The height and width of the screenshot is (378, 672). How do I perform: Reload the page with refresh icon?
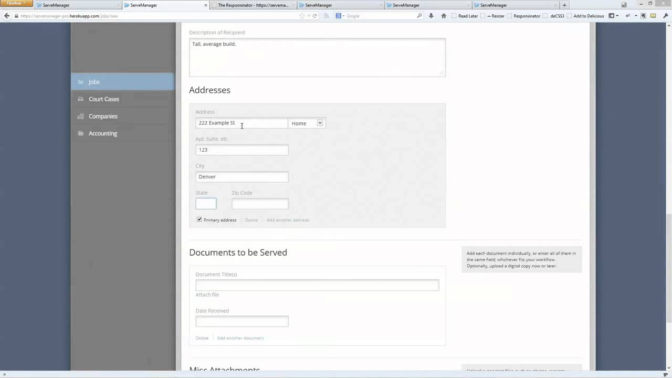point(314,16)
